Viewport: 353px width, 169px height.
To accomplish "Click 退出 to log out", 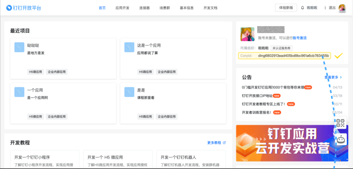I will [x=332, y=8].
